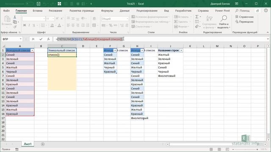Viewport: 271px width, 152px height.
Task: Confirm the formula with the checkmark
Action: [41, 39]
